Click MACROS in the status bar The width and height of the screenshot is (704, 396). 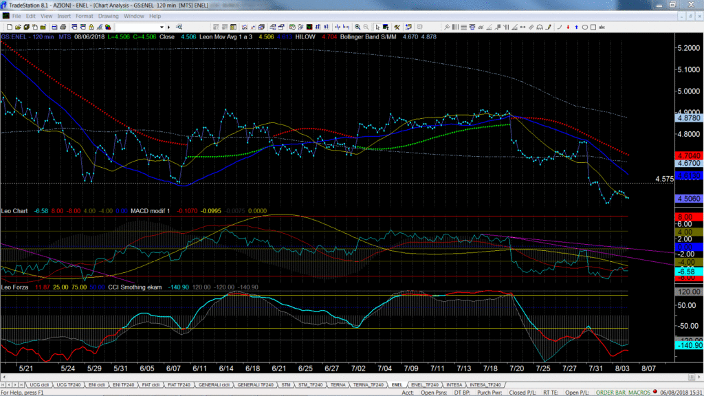(639, 393)
